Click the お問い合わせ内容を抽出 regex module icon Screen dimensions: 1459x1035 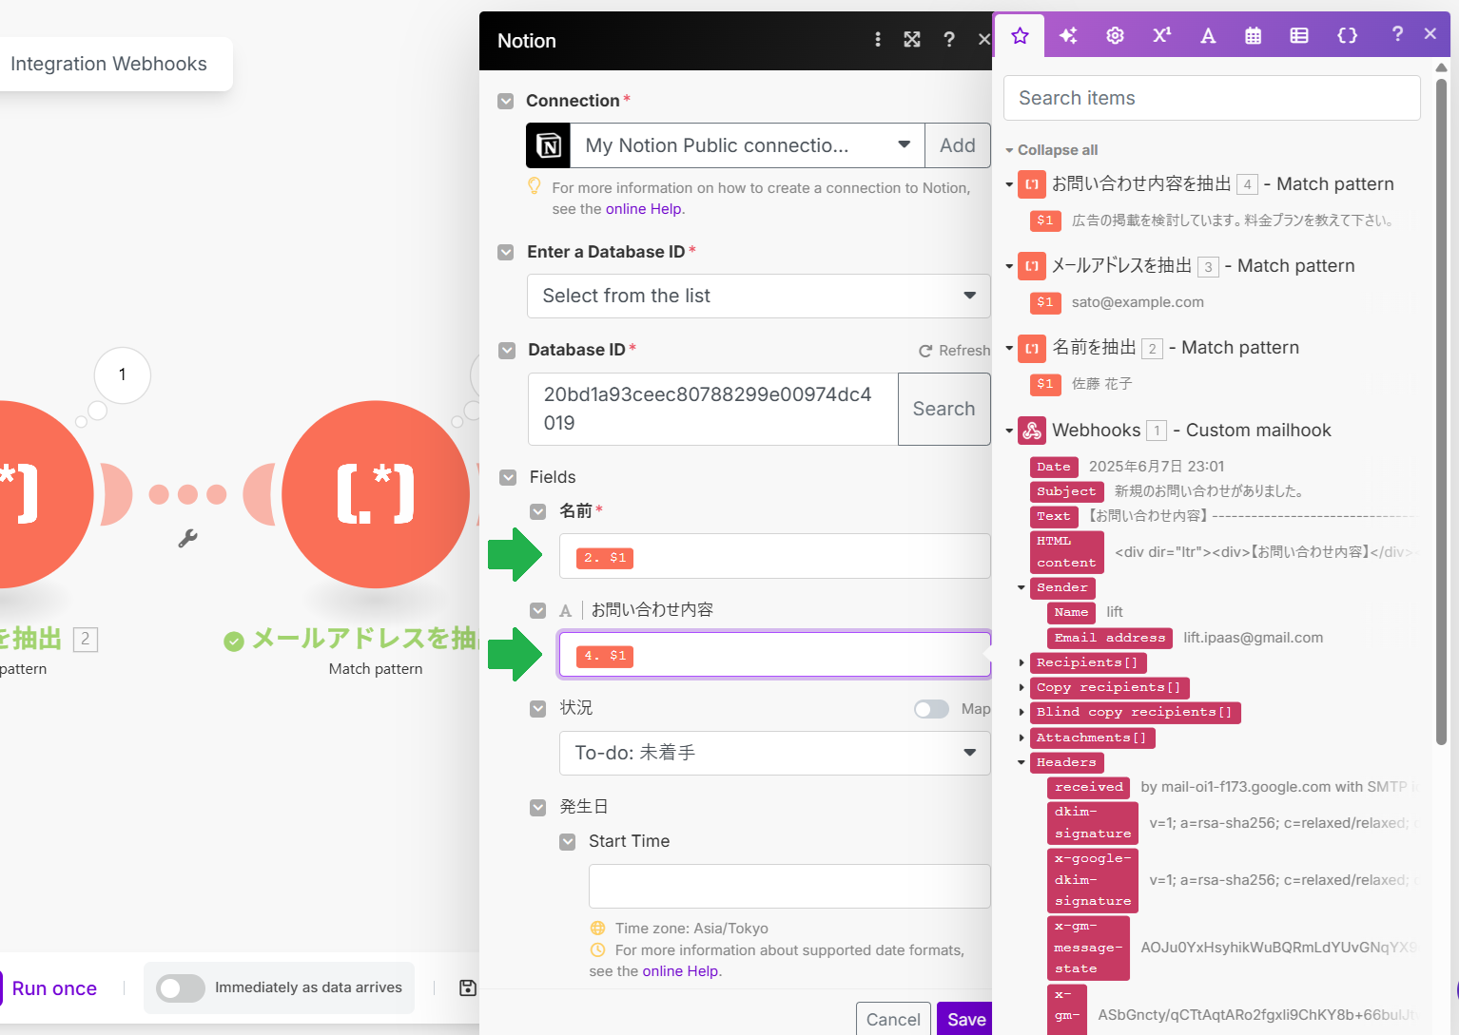(1032, 184)
